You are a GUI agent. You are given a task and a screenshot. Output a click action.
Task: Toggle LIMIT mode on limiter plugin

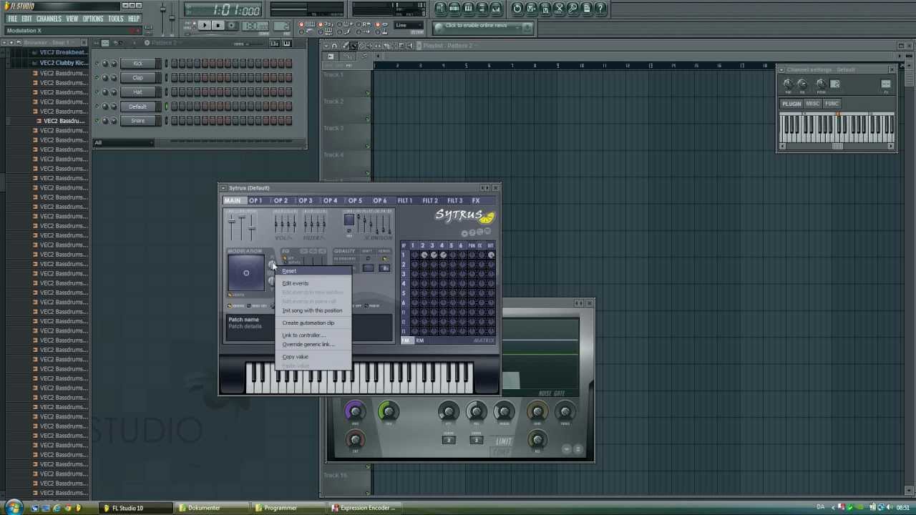[x=504, y=441]
